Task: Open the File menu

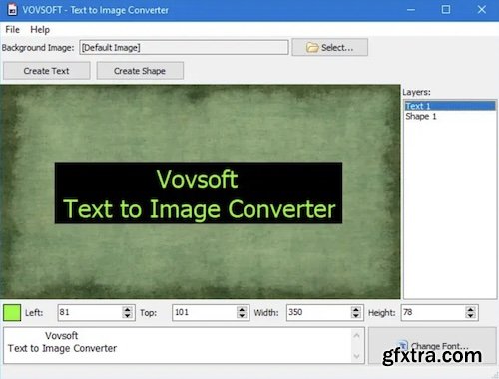Action: coord(12,30)
